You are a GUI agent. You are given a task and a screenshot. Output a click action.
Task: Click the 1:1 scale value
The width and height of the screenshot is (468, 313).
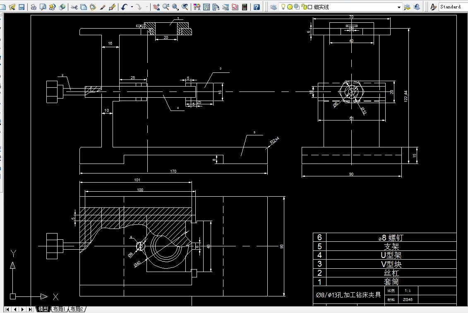pyautogui.click(x=408, y=291)
